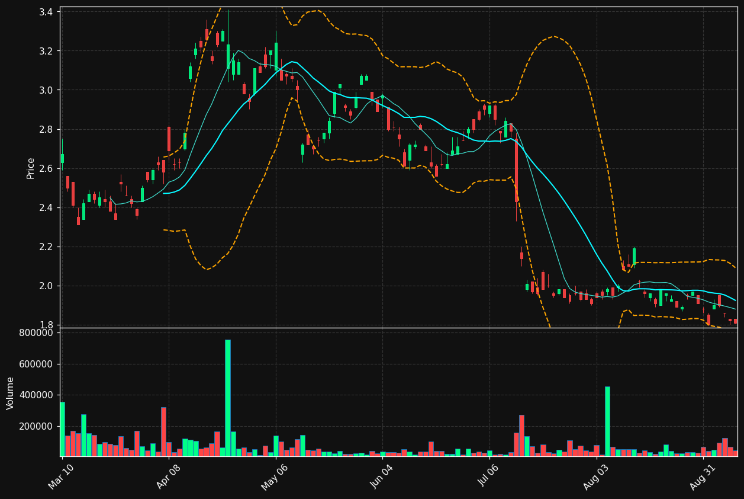The image size is (744, 499).
Task: Click the "Price" y-axis label
Action: click(x=30, y=168)
